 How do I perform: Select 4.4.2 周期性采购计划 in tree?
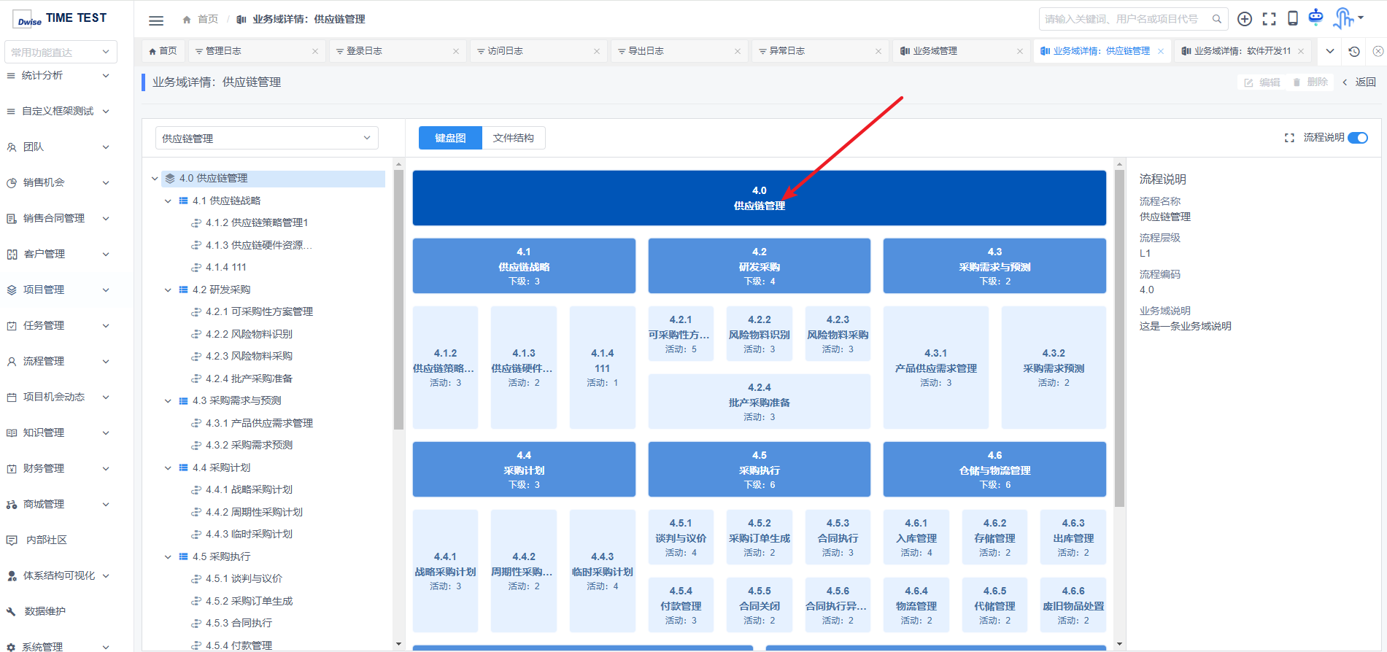[x=254, y=512]
